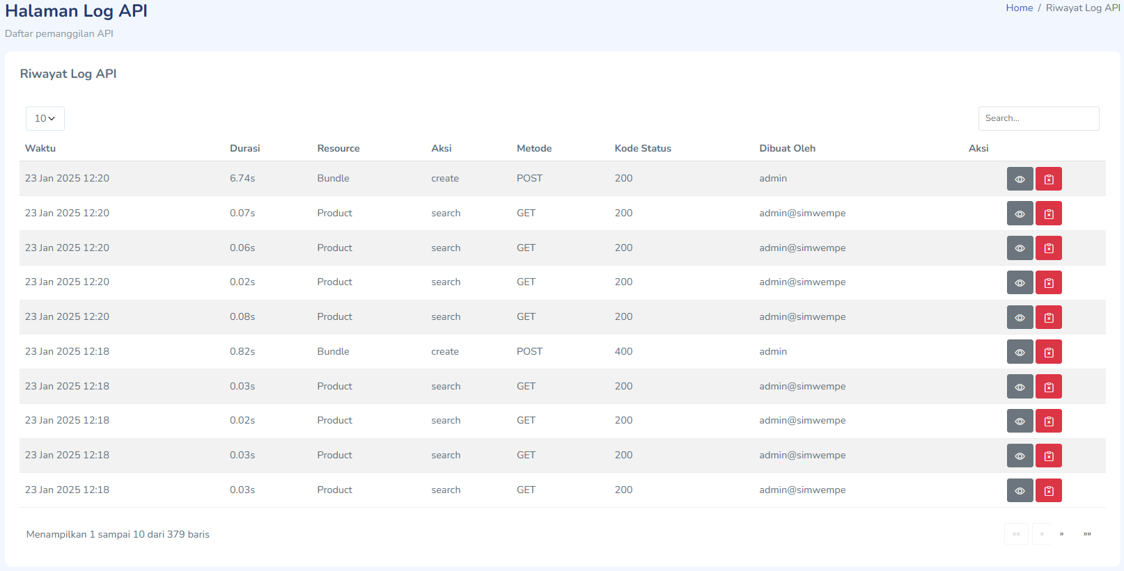Viewport: 1124px width, 571px height.
Task: Sort by the Durasi column header
Action: tap(245, 148)
